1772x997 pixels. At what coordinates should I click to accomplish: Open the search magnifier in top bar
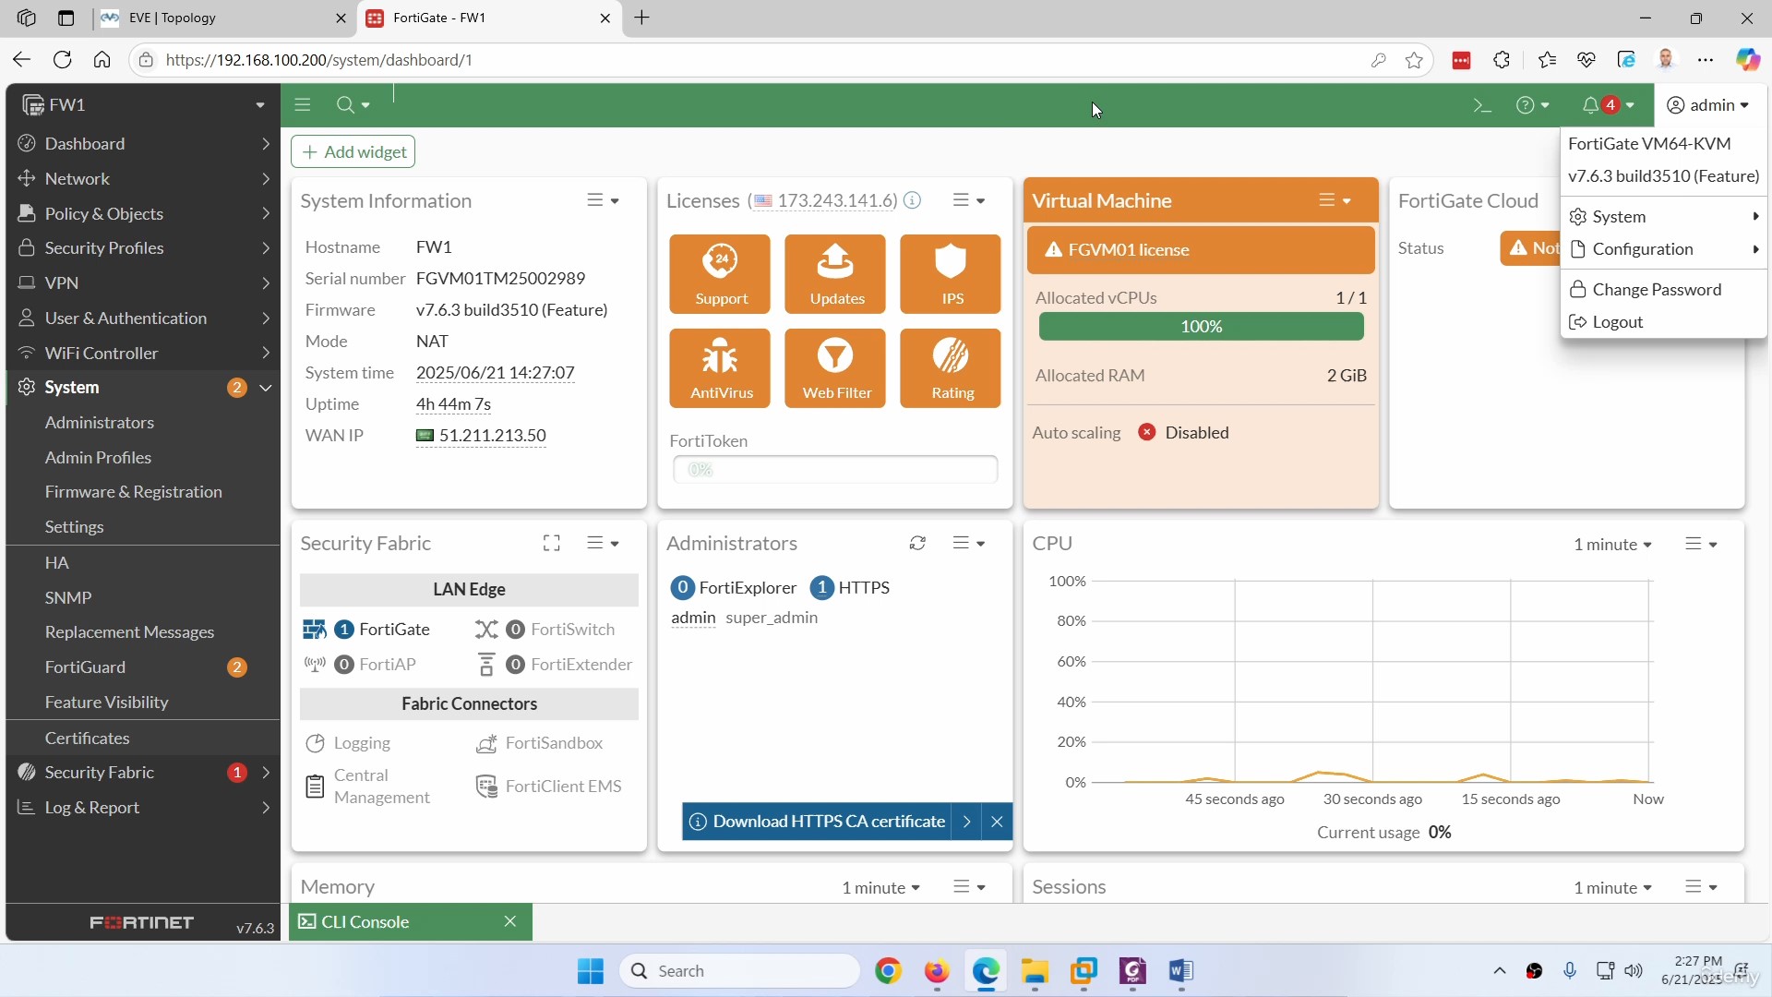pos(353,105)
